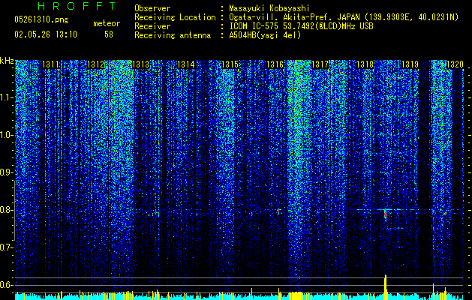Click the date stamp 02.05.26 13:10

pyautogui.click(x=46, y=34)
